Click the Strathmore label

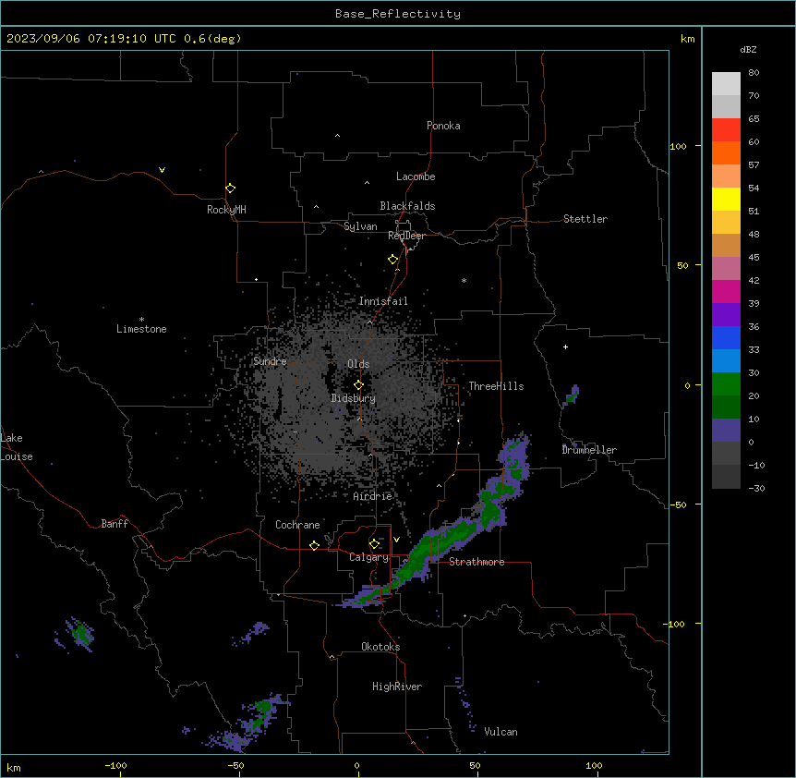point(476,562)
